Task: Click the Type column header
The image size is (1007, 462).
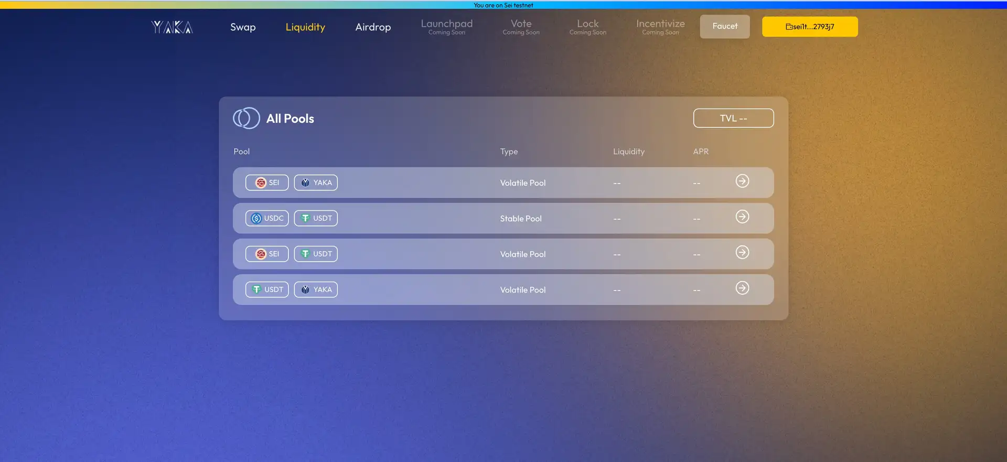Action: [509, 152]
